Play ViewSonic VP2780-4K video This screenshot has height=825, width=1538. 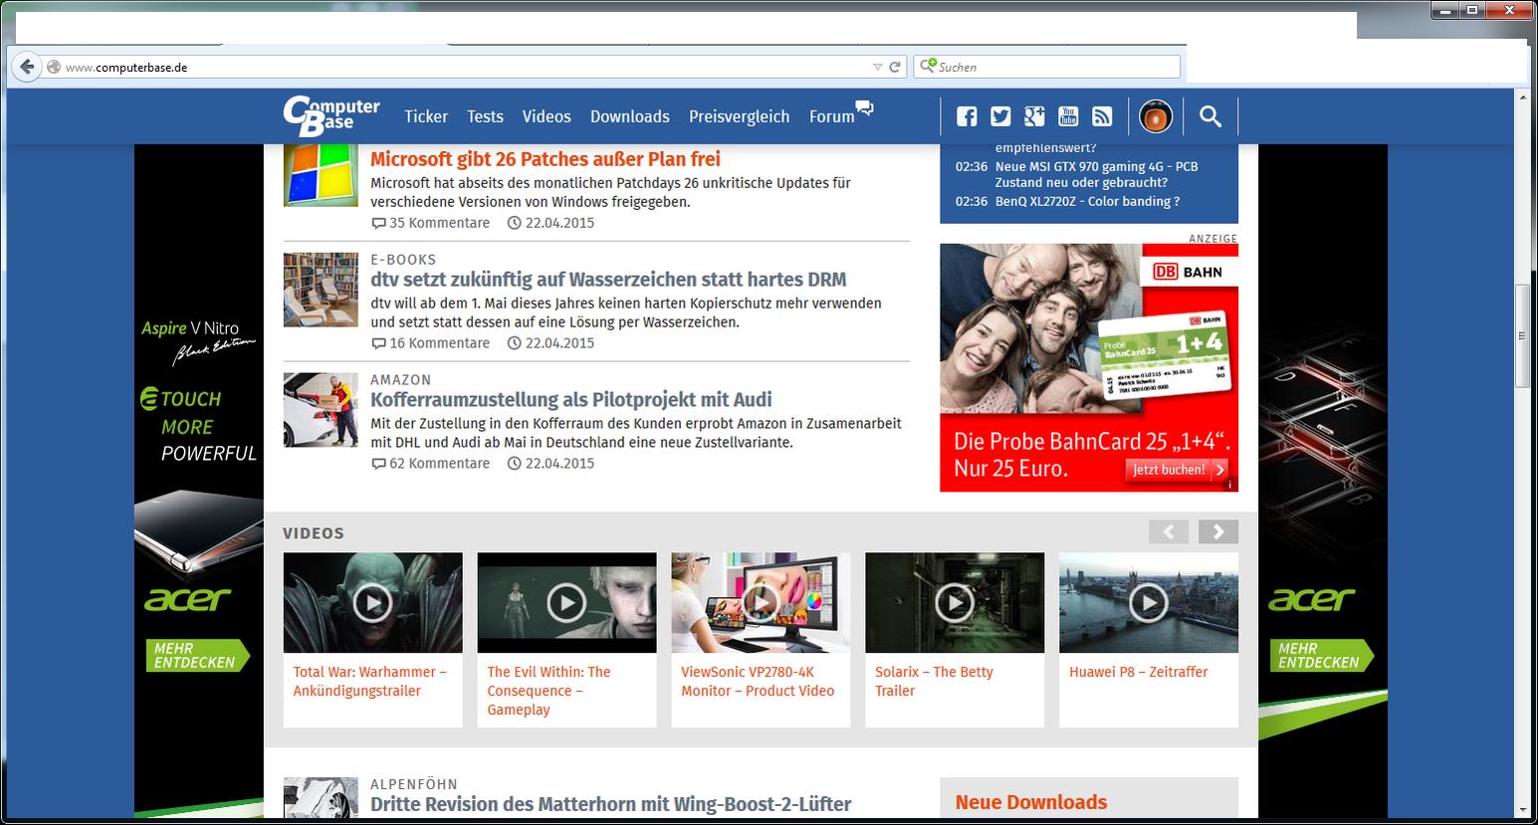(x=761, y=603)
